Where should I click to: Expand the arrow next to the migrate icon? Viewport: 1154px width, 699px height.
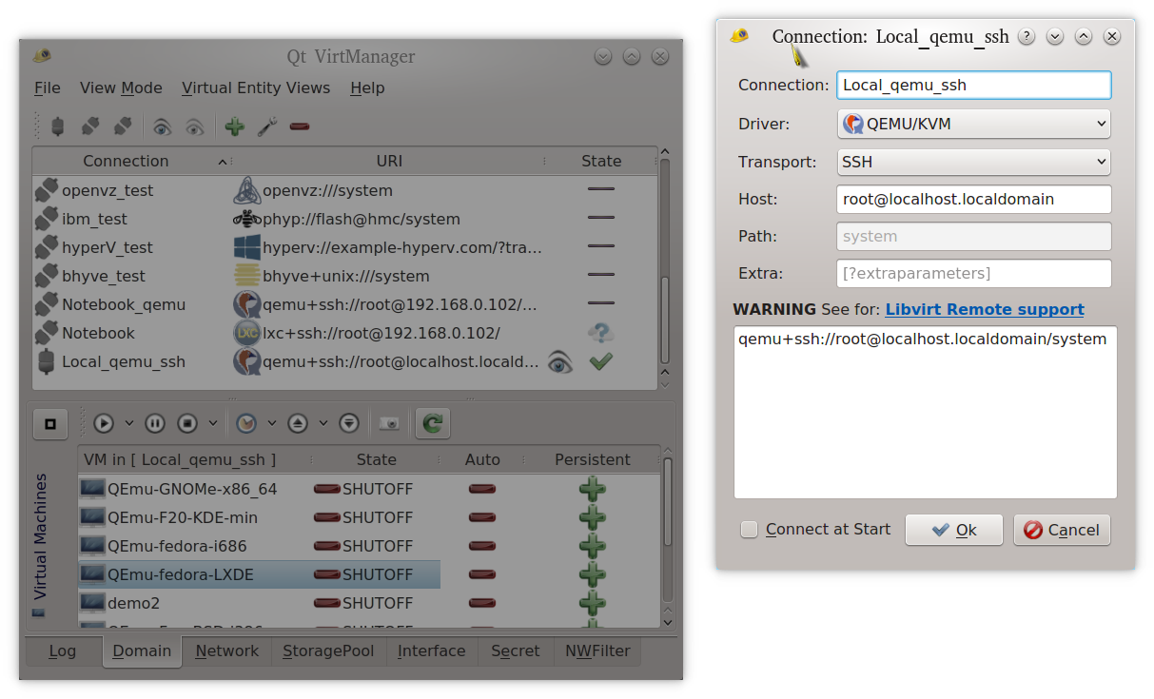coord(272,423)
